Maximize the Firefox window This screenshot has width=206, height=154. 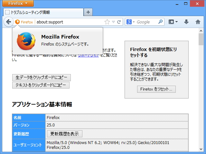pos(186,4)
